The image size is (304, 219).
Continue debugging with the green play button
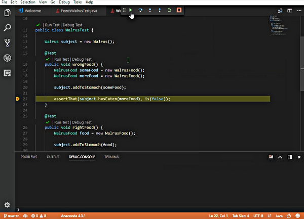click(131, 10)
